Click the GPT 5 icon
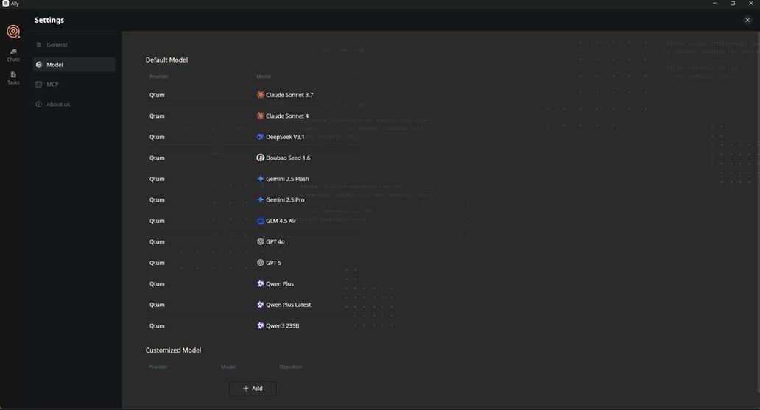The height and width of the screenshot is (410, 760). pyautogui.click(x=260, y=263)
